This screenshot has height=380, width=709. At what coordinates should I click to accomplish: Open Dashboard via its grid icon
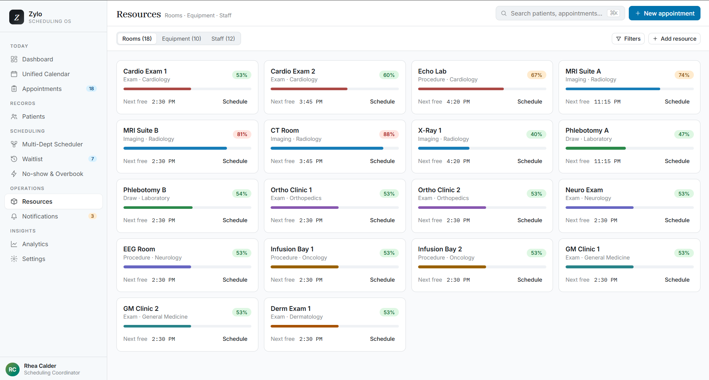(x=14, y=59)
